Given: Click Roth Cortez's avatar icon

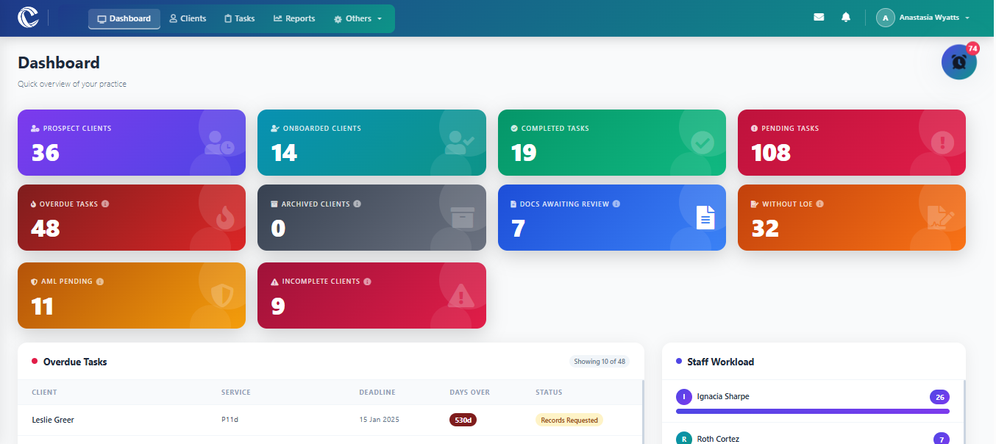Looking at the screenshot, I should point(684,439).
